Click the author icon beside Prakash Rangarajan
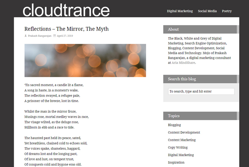This screenshot has width=249, height=167. [x=26, y=36]
